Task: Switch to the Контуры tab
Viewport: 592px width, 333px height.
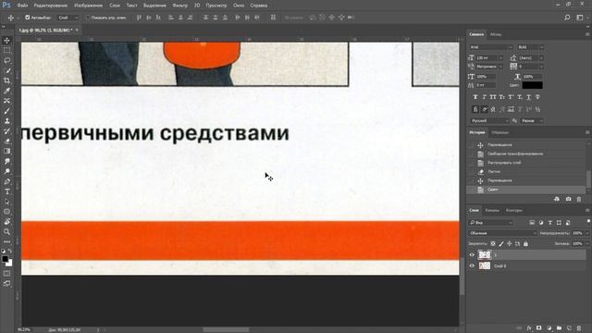Action: (x=514, y=210)
